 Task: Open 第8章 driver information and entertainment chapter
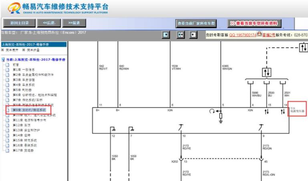coord(33,105)
